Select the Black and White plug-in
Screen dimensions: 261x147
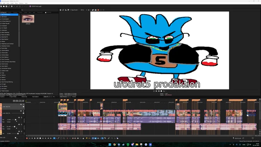5,35
